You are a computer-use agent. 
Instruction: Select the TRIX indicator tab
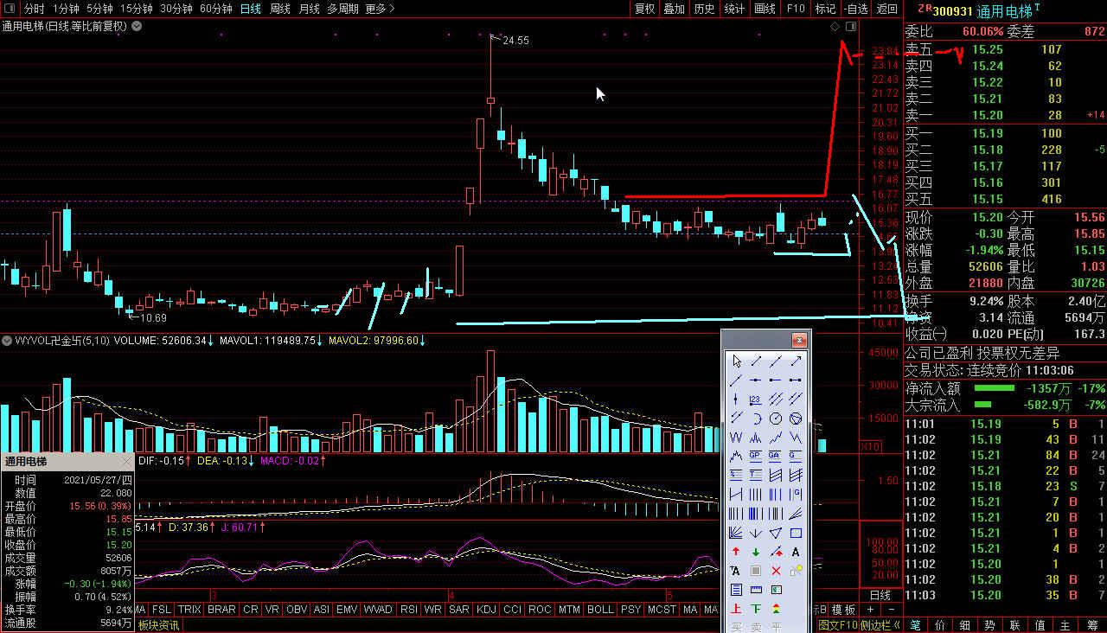click(189, 610)
